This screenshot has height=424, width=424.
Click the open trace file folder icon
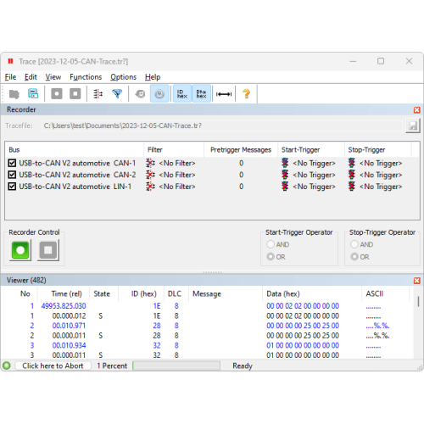pos(14,94)
